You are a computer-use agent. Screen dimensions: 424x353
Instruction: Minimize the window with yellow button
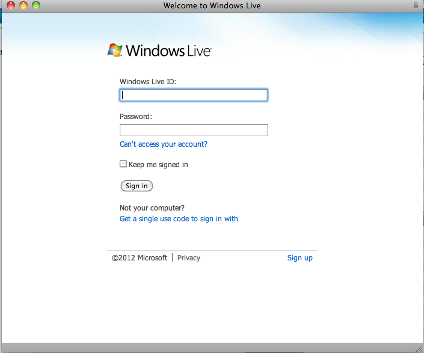point(23,5)
